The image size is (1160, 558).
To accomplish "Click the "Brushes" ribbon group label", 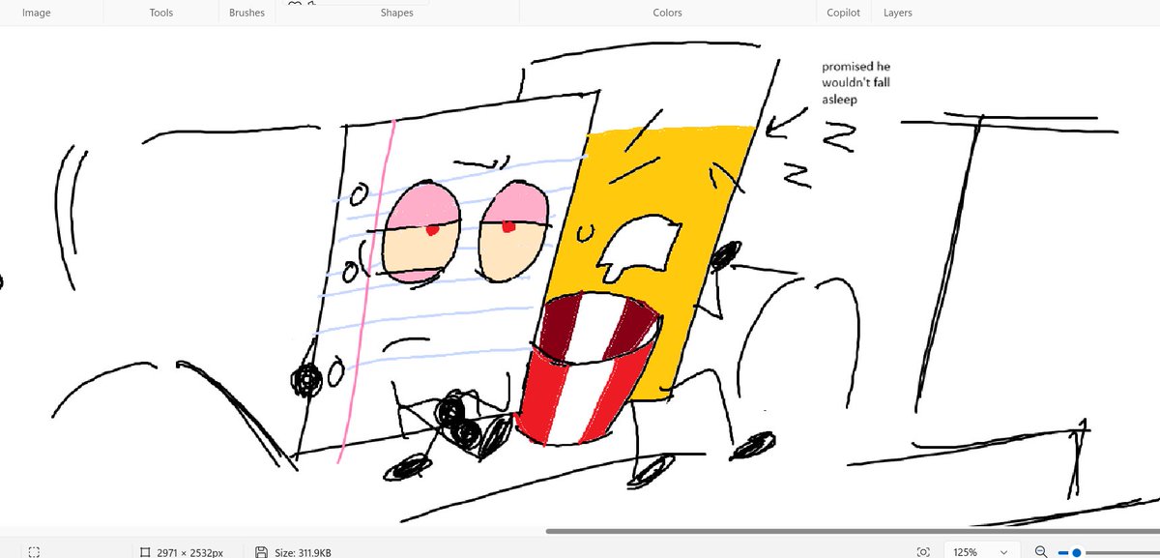I will (247, 13).
